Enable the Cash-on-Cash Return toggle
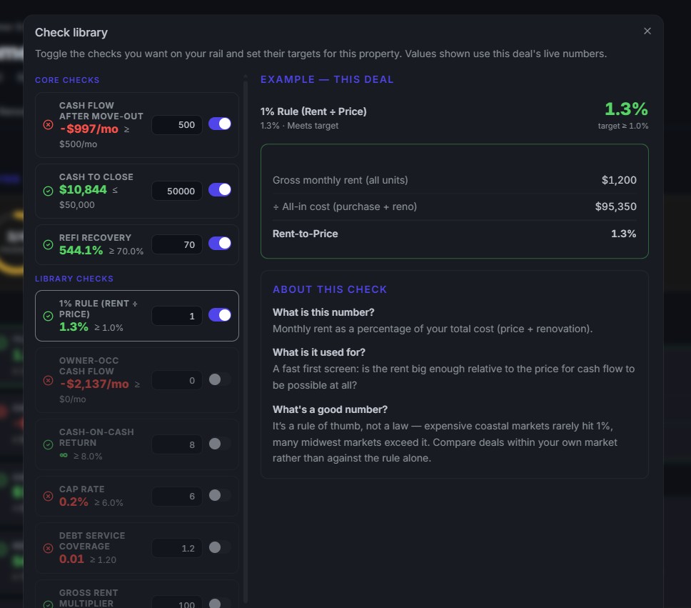 219,444
